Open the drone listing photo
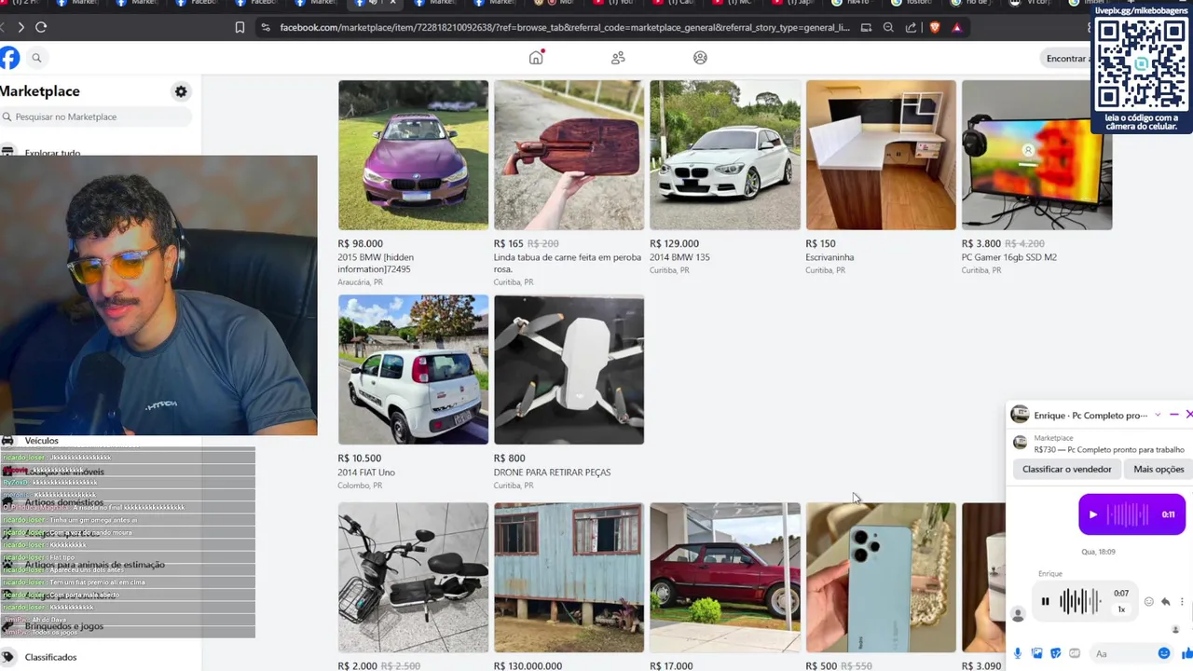This screenshot has width=1193, height=671. pyautogui.click(x=569, y=370)
